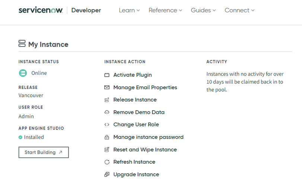The image size is (302, 192).
Task: Expand the Learn dropdown menu
Action: (129, 10)
